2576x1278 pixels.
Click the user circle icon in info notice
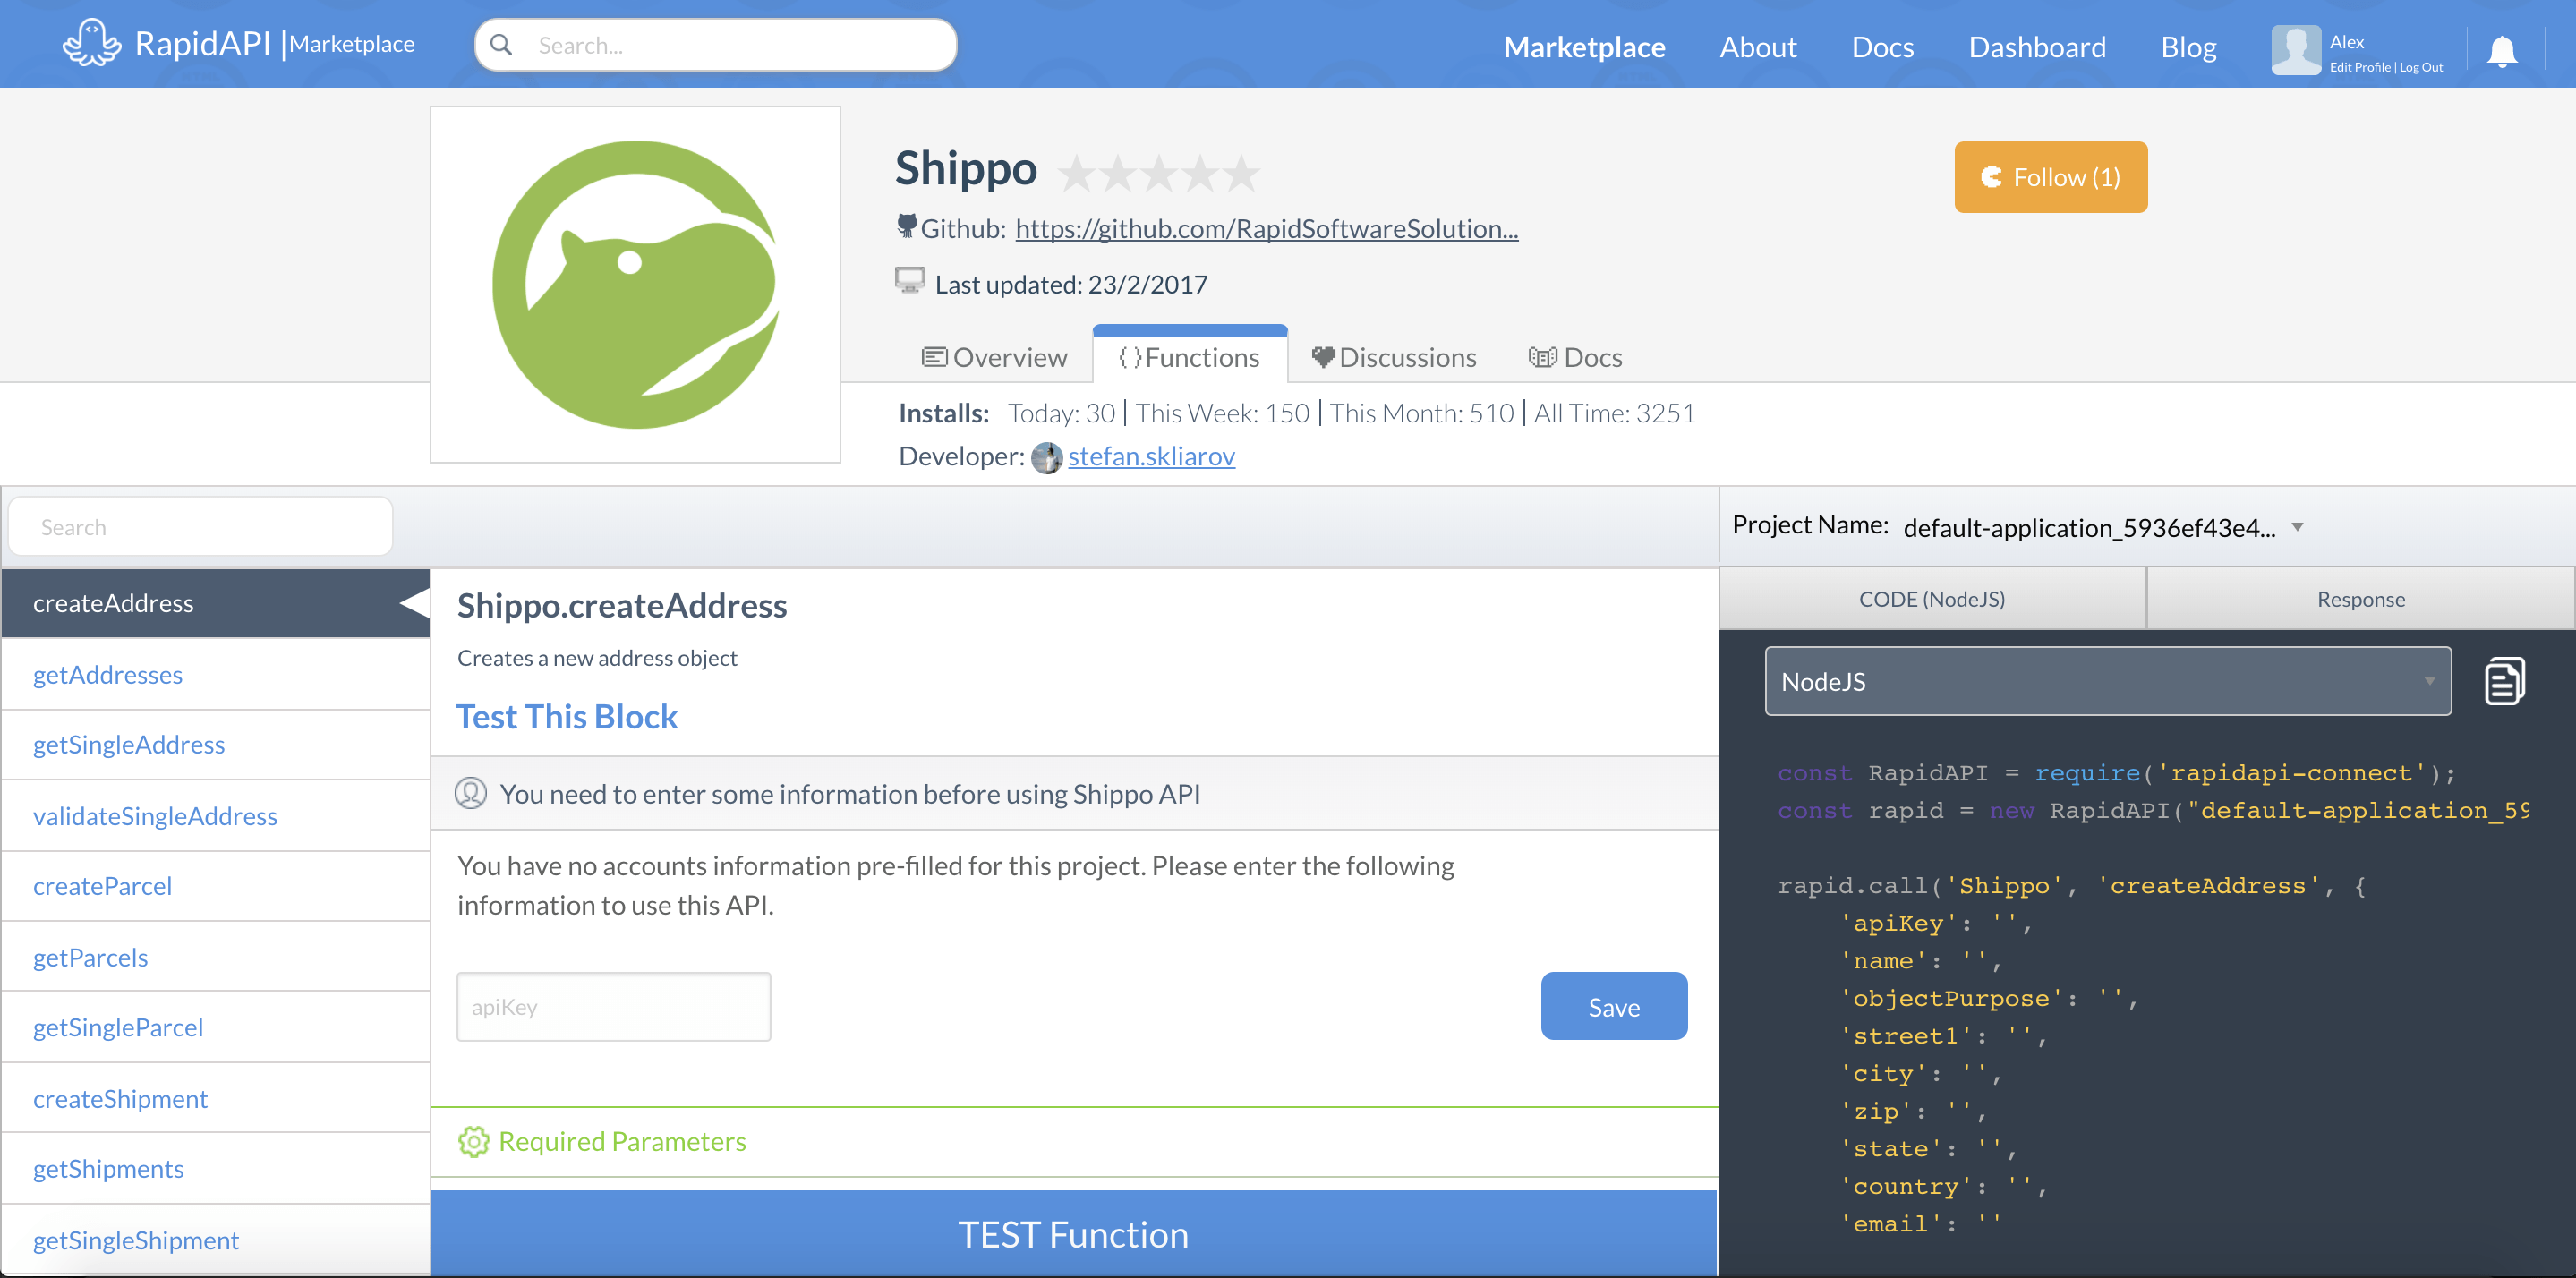coord(471,793)
